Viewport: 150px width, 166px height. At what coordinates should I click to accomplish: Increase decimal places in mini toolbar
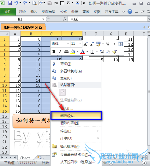point(102,52)
